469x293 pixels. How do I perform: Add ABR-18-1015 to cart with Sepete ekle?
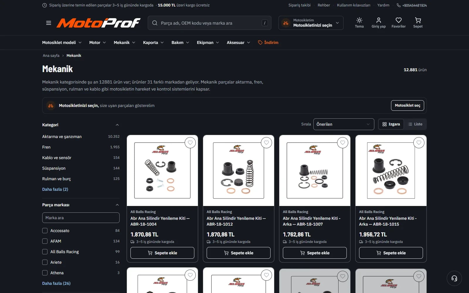(x=391, y=253)
